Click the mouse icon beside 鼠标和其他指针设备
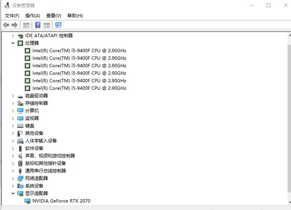The image size is (291, 210). tap(20, 163)
